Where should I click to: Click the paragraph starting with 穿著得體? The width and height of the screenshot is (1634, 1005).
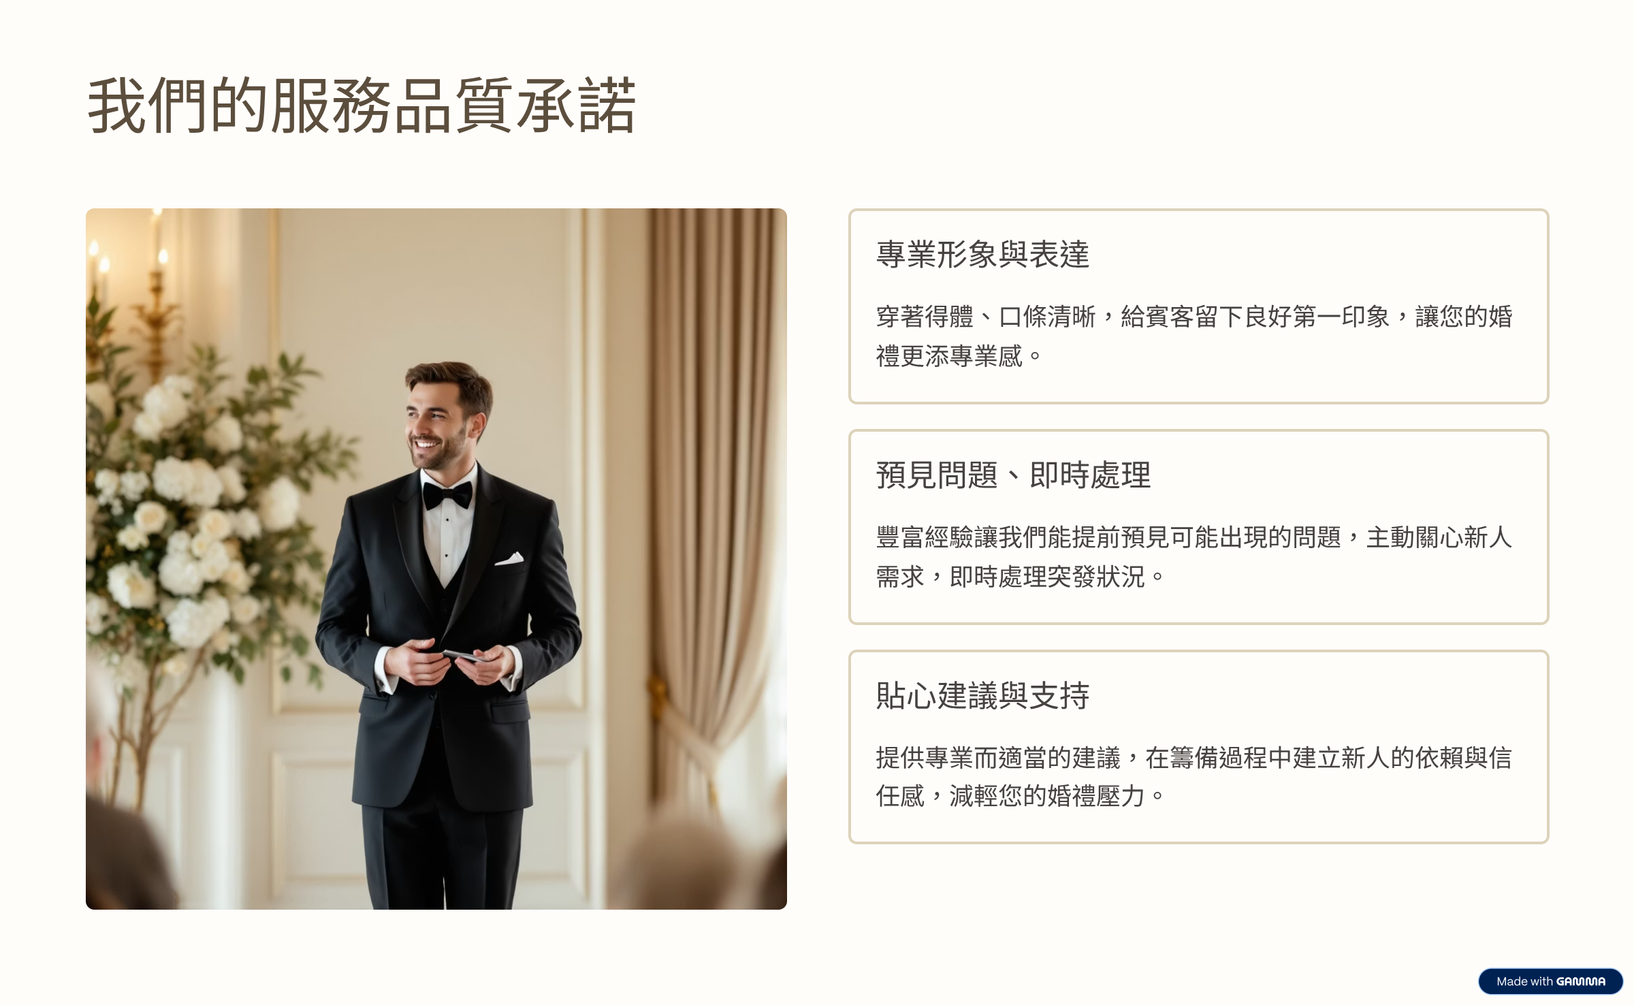(1194, 336)
